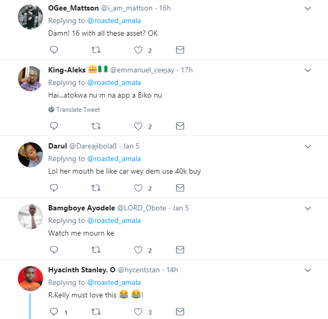The height and width of the screenshot is (319, 328).
Task: Click Translate Tweet under King-Aleks's tweet
Action: (x=78, y=110)
